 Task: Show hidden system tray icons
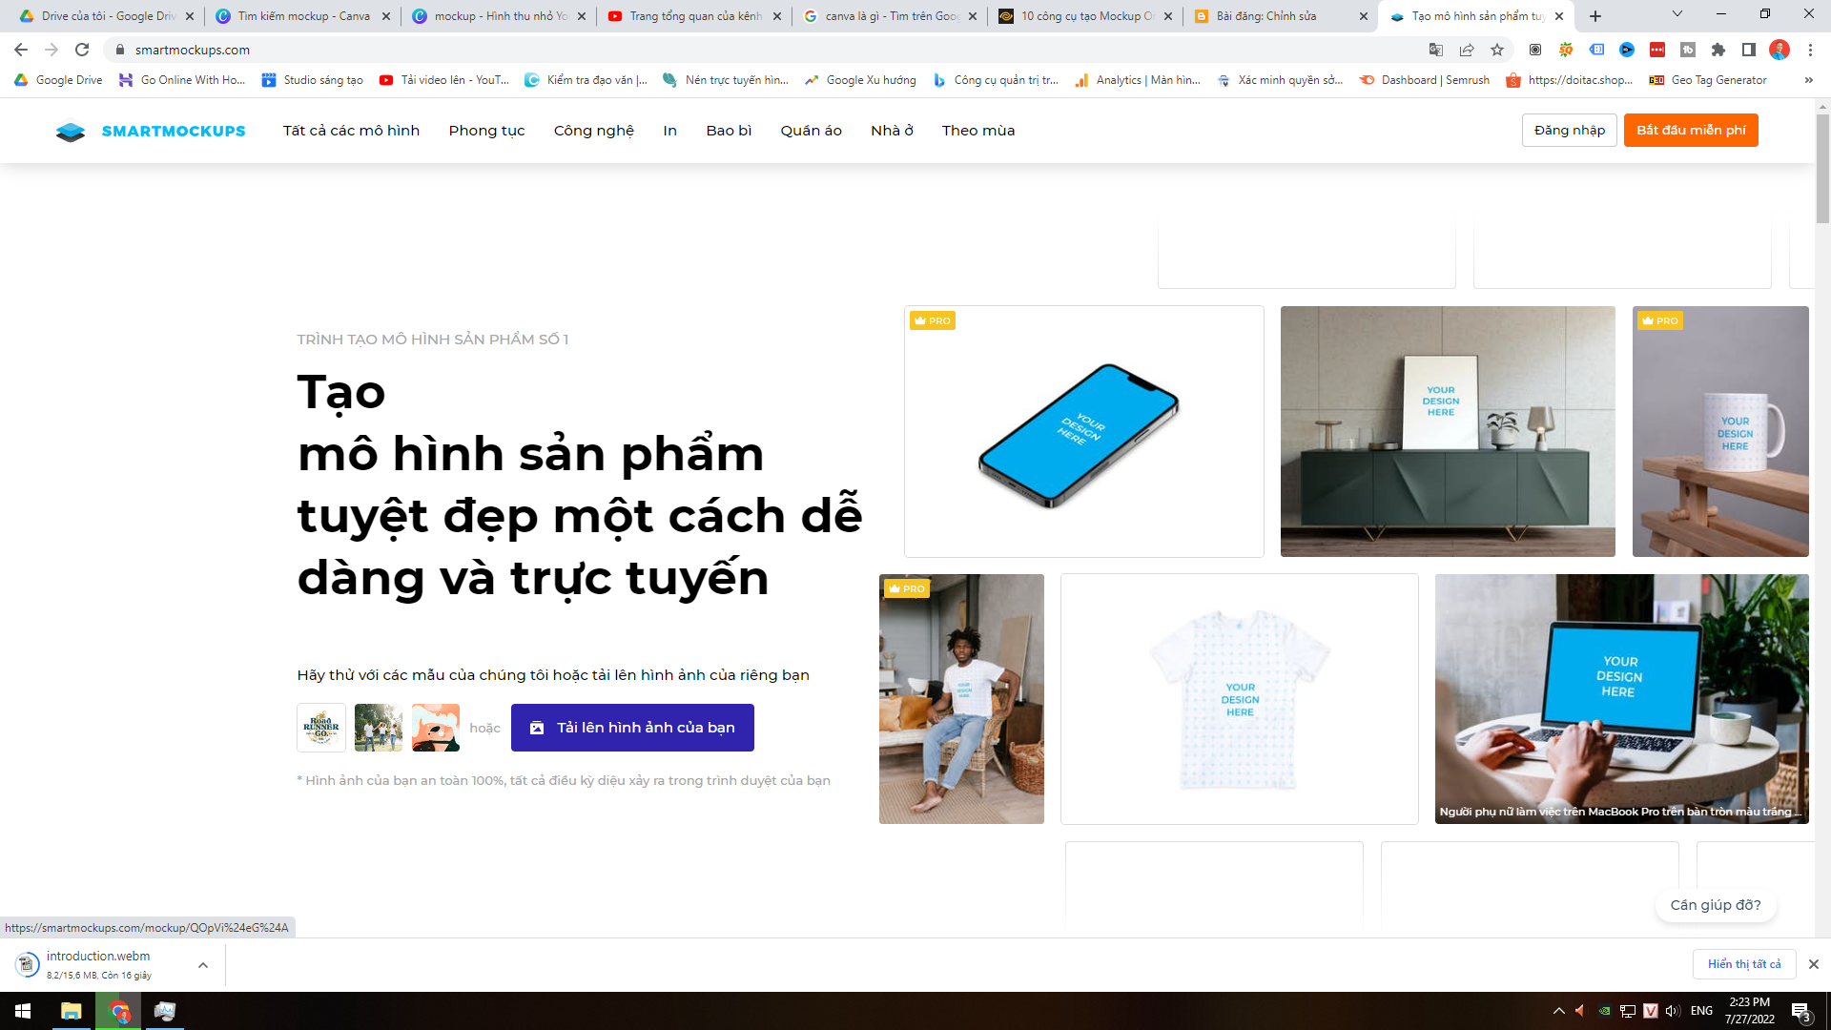coord(1558,1011)
